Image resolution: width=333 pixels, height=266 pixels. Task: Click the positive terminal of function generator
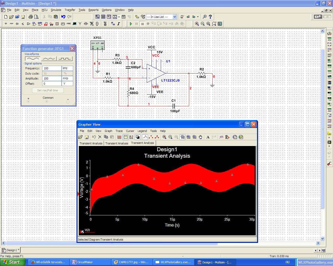point(28,102)
